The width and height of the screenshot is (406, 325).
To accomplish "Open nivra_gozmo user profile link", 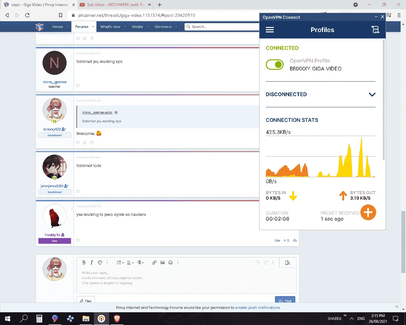I will tap(55, 82).
